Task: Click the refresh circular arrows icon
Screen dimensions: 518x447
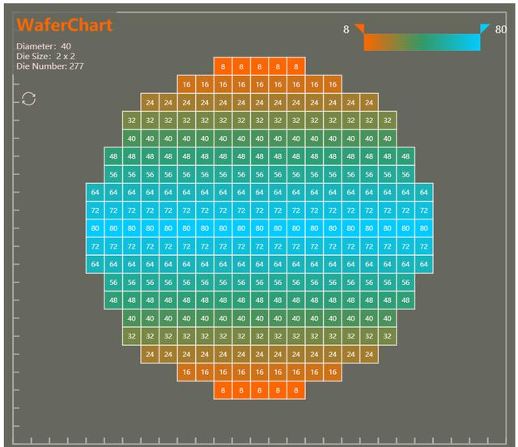Action: coord(29,99)
